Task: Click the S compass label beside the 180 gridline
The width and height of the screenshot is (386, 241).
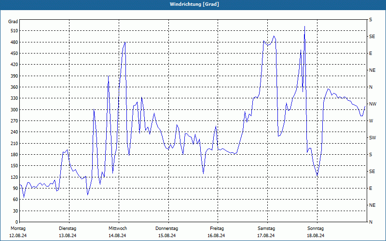Action: (371, 155)
